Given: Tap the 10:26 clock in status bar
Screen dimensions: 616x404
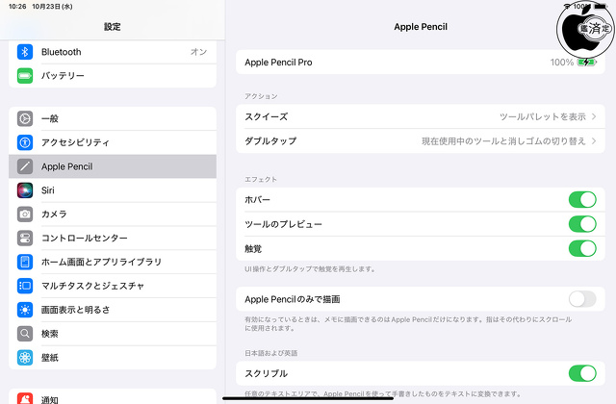Looking at the screenshot, I should [17, 7].
